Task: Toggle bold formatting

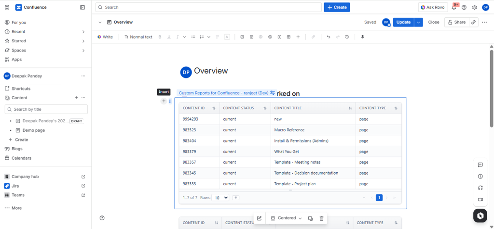Action: click(x=160, y=37)
